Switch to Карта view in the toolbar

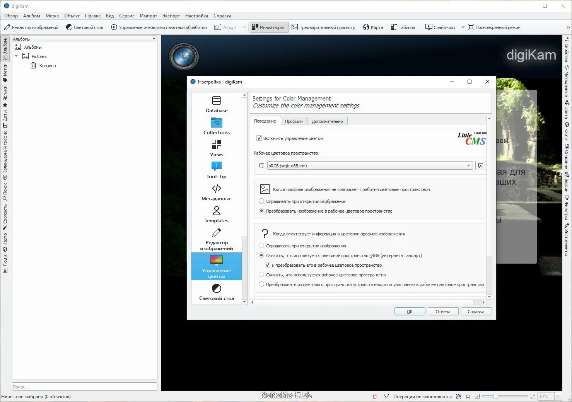(373, 27)
